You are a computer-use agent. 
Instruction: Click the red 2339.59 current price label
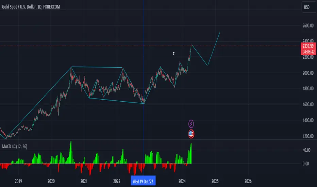[308, 46]
